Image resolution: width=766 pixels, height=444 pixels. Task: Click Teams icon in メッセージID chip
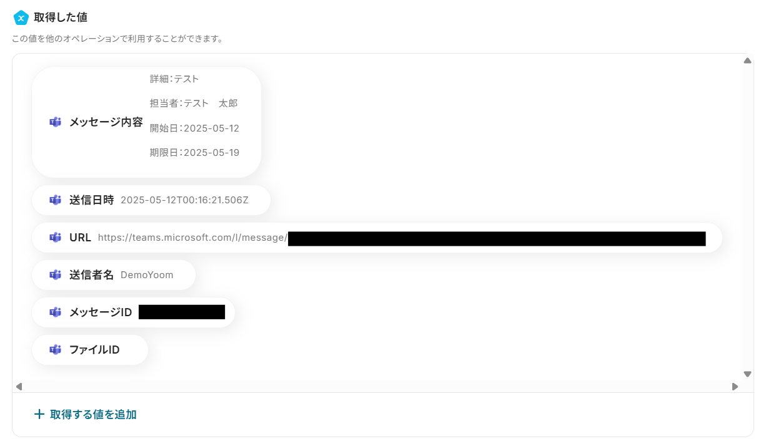click(x=56, y=312)
